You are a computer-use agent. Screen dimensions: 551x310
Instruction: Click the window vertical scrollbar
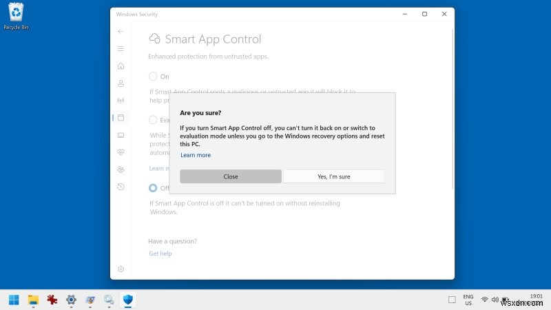[453, 109]
